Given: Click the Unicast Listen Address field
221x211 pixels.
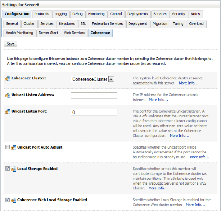Looking at the screenshot, I should (x=94, y=96).
